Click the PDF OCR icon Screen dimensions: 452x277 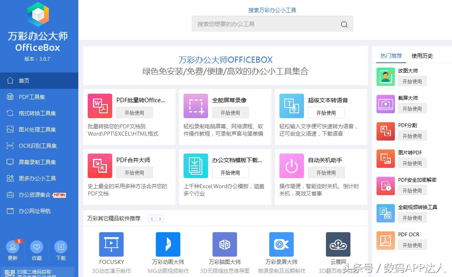(386, 241)
